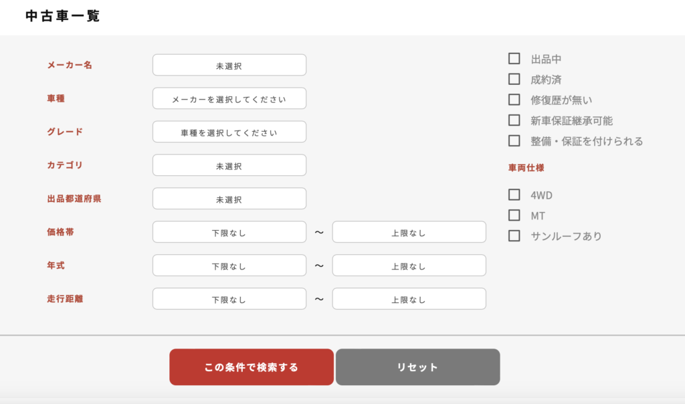Click the リセット button

click(x=417, y=367)
